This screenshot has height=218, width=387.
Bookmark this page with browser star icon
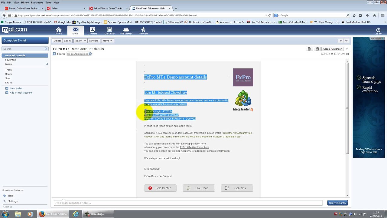click(354, 15)
